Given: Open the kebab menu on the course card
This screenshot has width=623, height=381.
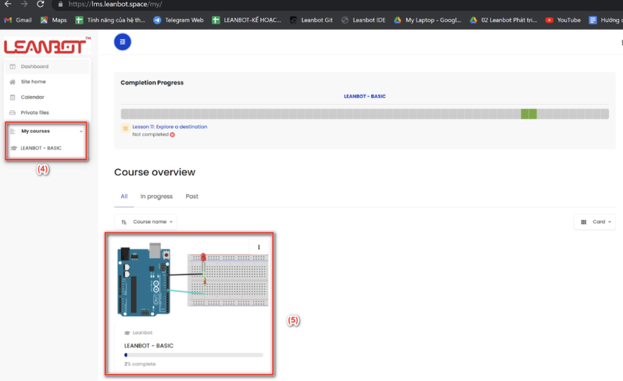Looking at the screenshot, I should pos(259,246).
